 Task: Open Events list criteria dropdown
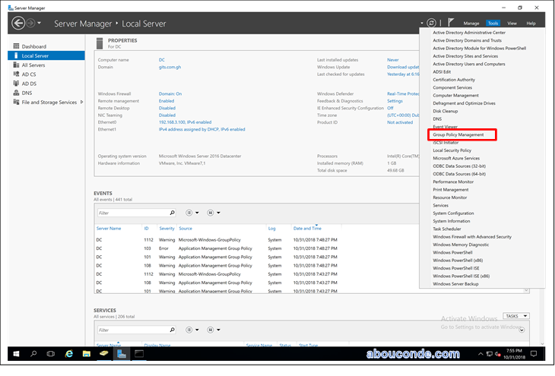tap(192, 213)
